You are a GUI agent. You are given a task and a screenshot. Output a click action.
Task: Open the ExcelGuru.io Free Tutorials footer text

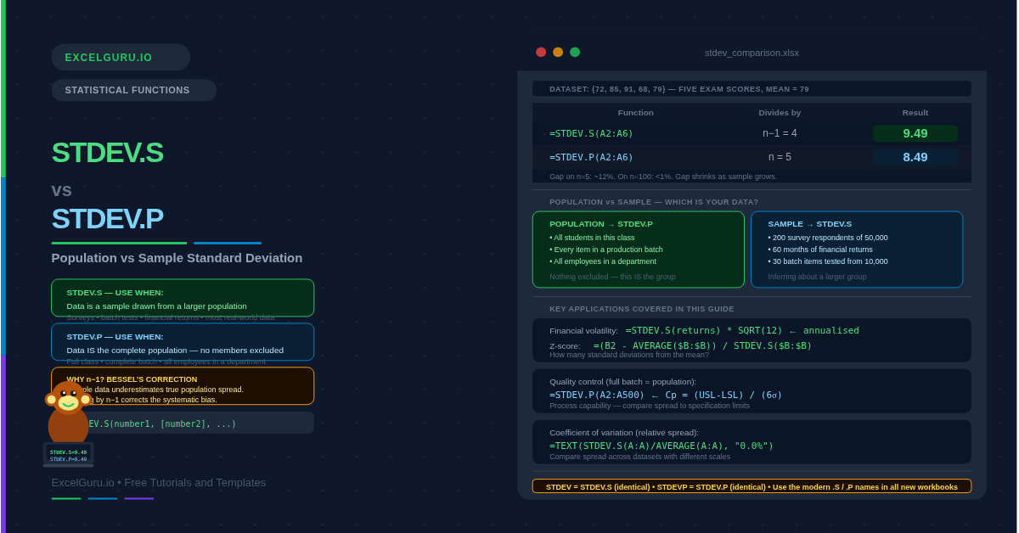[158, 482]
